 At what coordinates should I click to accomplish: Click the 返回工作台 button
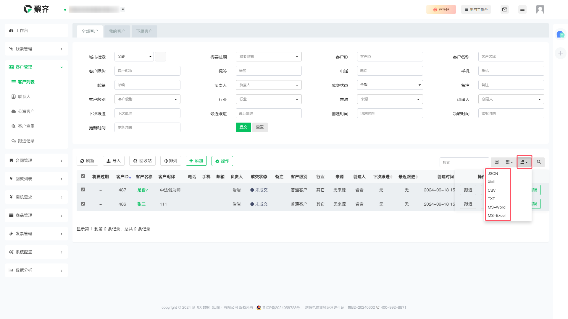(x=476, y=9)
